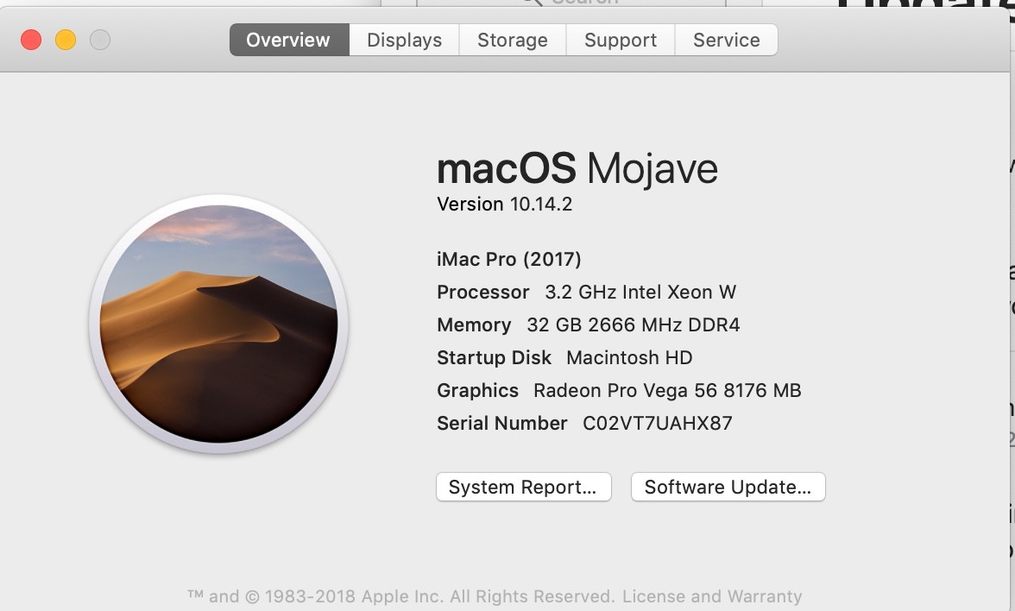
Task: Click the 3.2 GHz Intel Xeon W processor value
Action: (x=640, y=293)
